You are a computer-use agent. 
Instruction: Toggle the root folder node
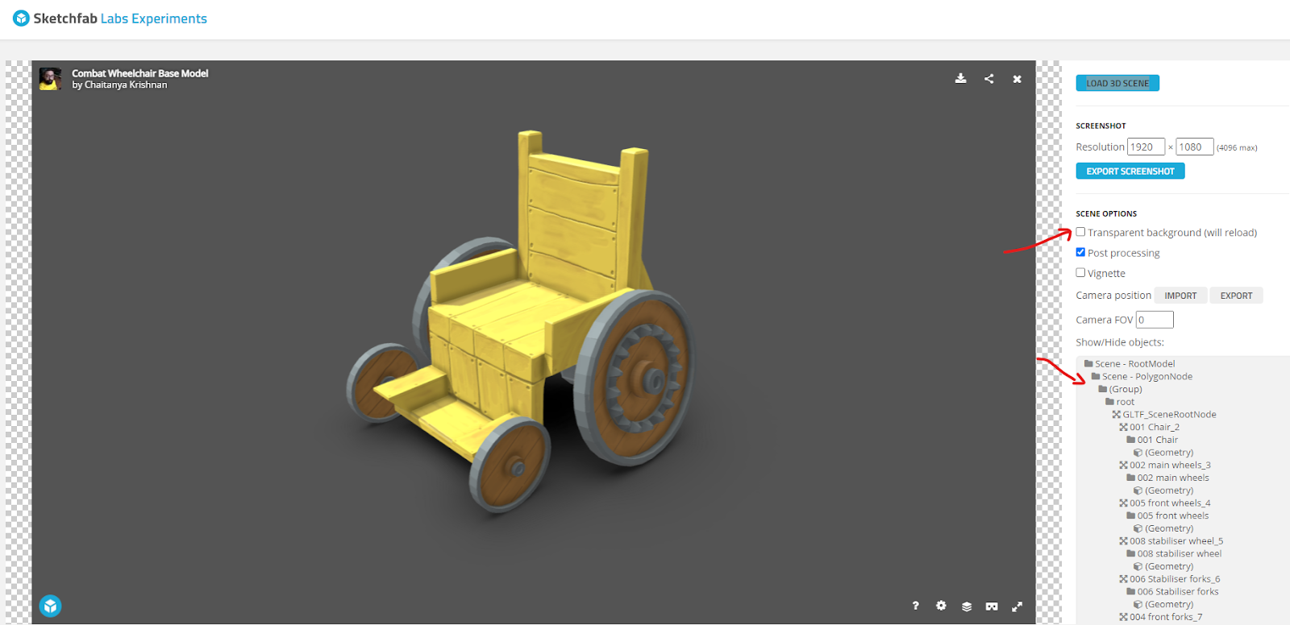click(x=1120, y=402)
